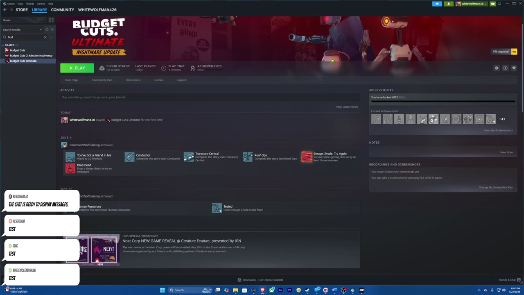The image size is (524, 295).
Task: Open the Transcorp Central achievement icon
Action: pos(189,157)
